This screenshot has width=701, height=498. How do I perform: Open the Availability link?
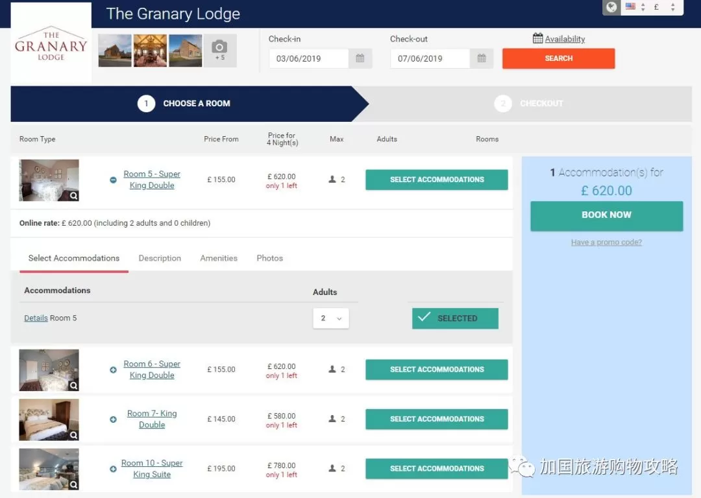(x=565, y=39)
